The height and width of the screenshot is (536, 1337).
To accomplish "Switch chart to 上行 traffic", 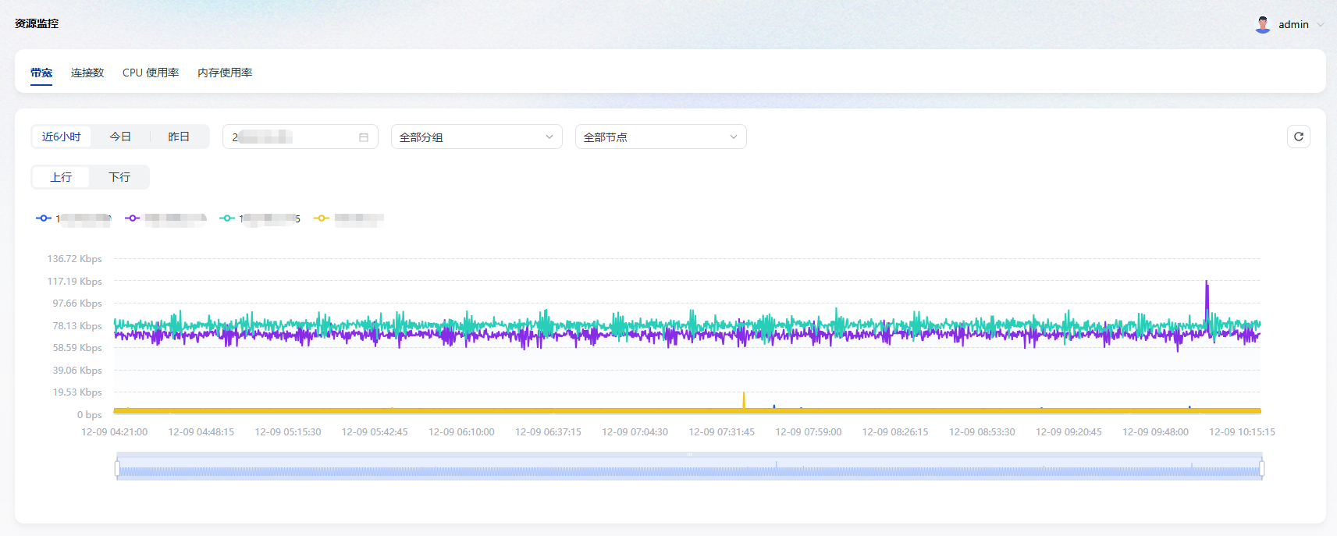I will (61, 177).
